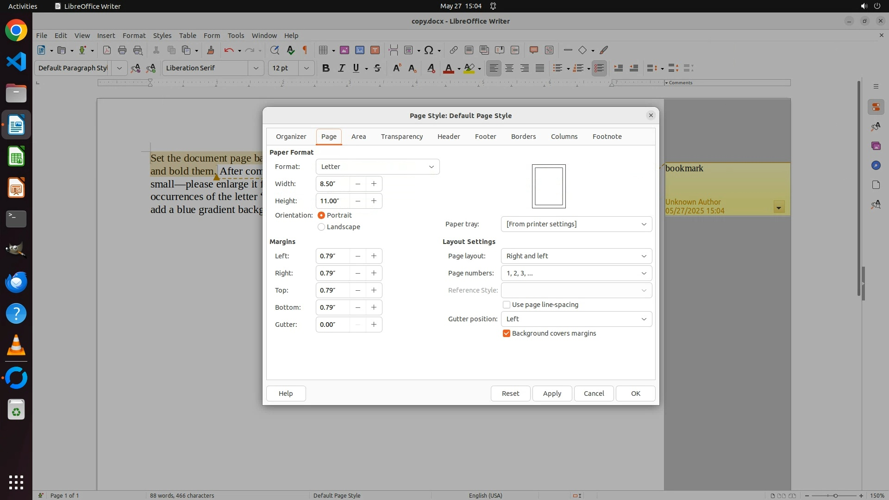Image resolution: width=889 pixels, height=500 pixels.
Task: Toggle formatting marks pilcrow icon
Action: 305,50
